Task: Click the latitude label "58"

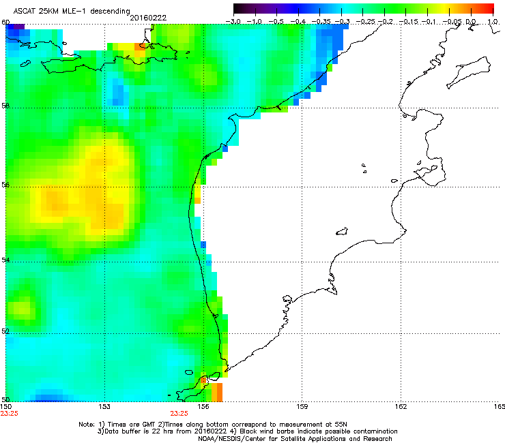Action: tap(5, 106)
